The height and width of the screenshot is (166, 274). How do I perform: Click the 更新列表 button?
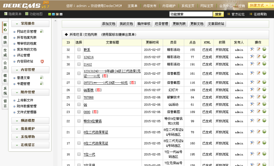[x=179, y=24]
